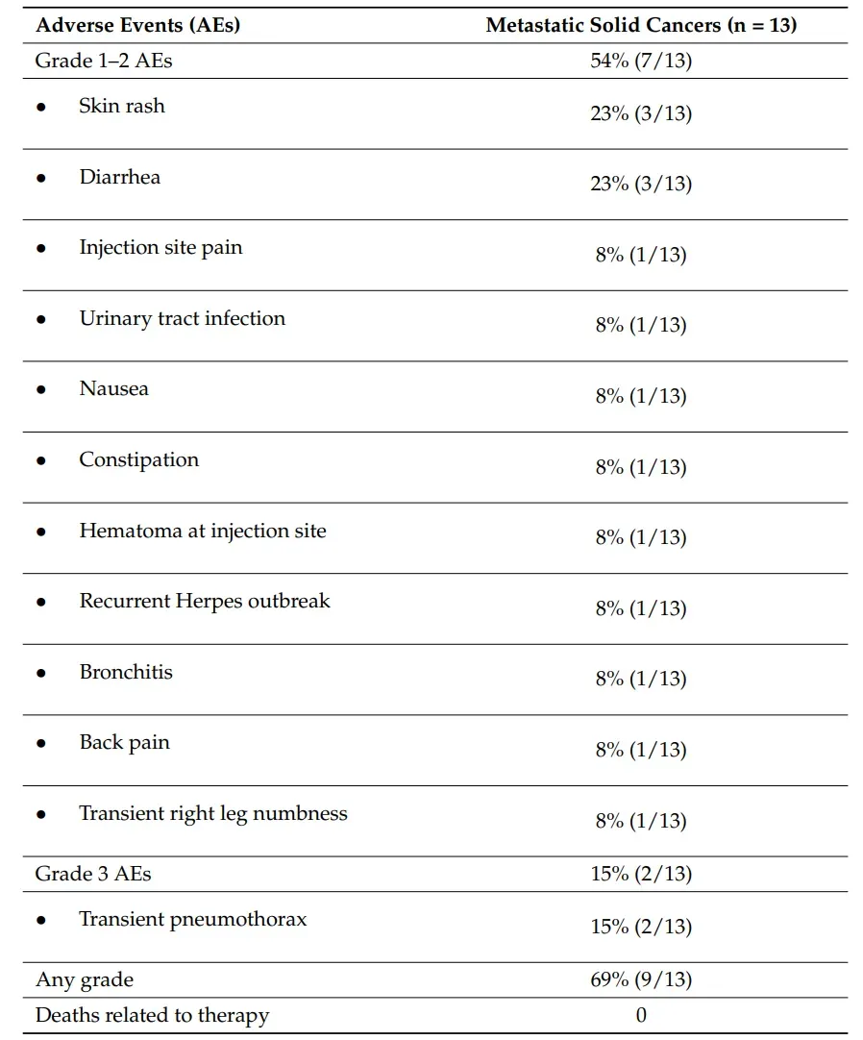
Task: Click the bullet beside "Back pain"
Action: pyautogui.click(x=41, y=743)
